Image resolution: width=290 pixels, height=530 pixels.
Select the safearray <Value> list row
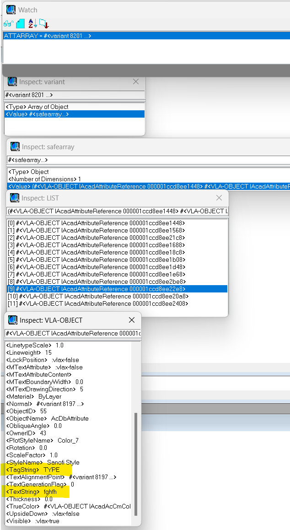coord(148,186)
